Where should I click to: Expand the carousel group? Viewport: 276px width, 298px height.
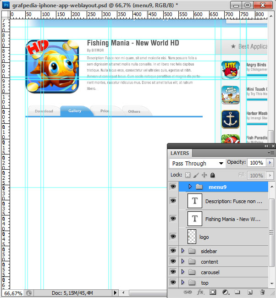183,272
